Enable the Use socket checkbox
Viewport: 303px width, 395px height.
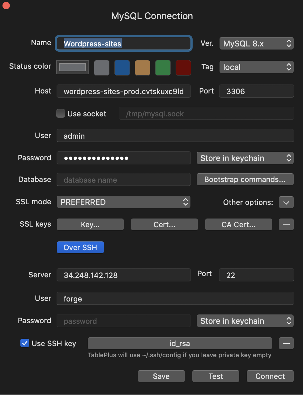point(61,114)
